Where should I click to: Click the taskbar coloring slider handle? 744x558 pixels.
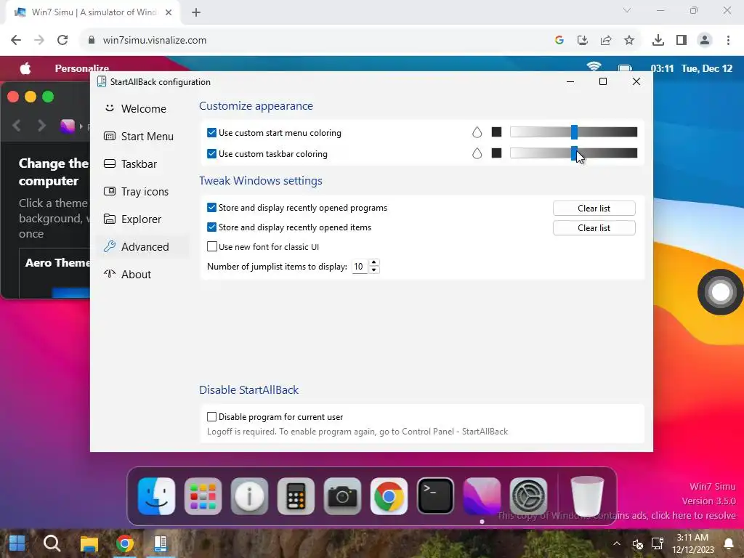574,153
